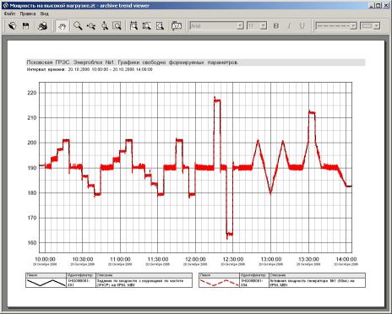
Task: Click the 13:00:00 time axis label
Action: click(x=270, y=259)
